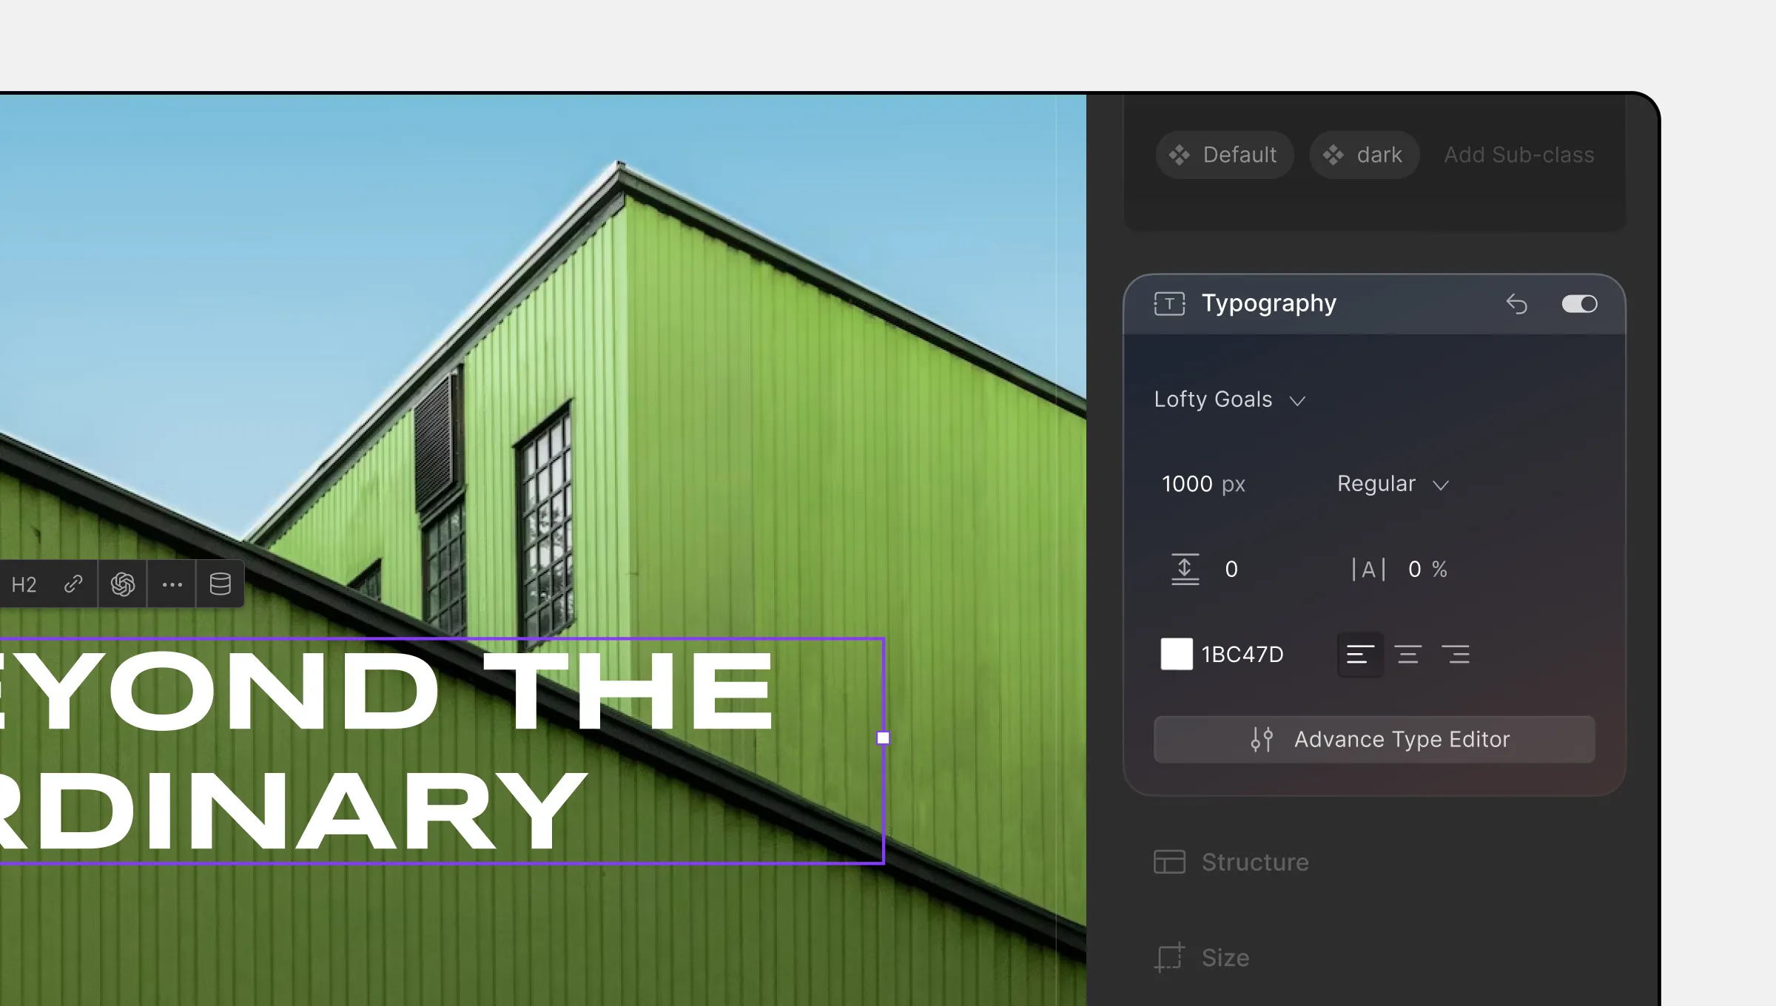Toggle the Typography panel on/off switch
Image resolution: width=1776 pixels, height=1006 pixels.
click(x=1580, y=303)
